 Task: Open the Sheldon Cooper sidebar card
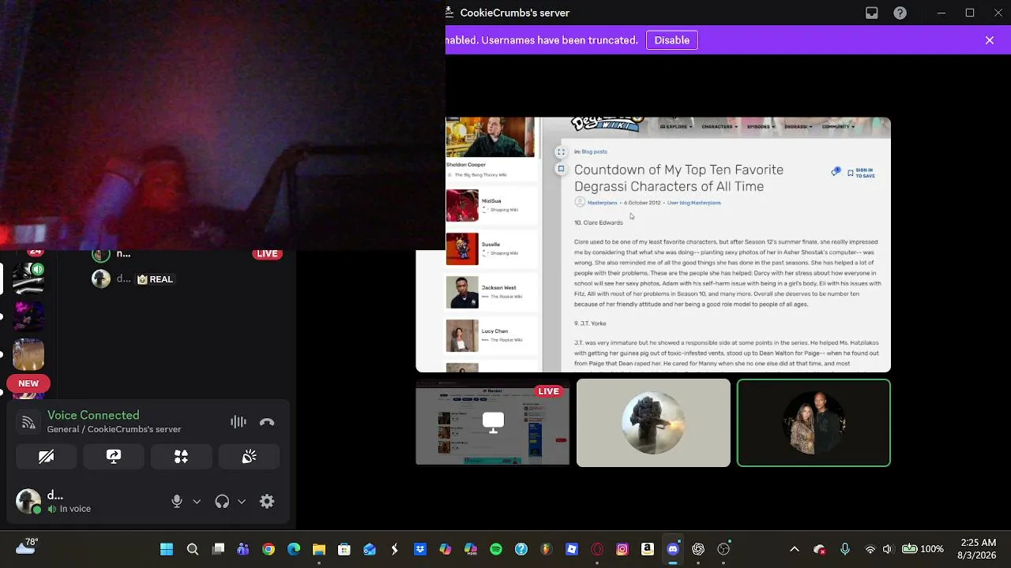tap(490, 148)
